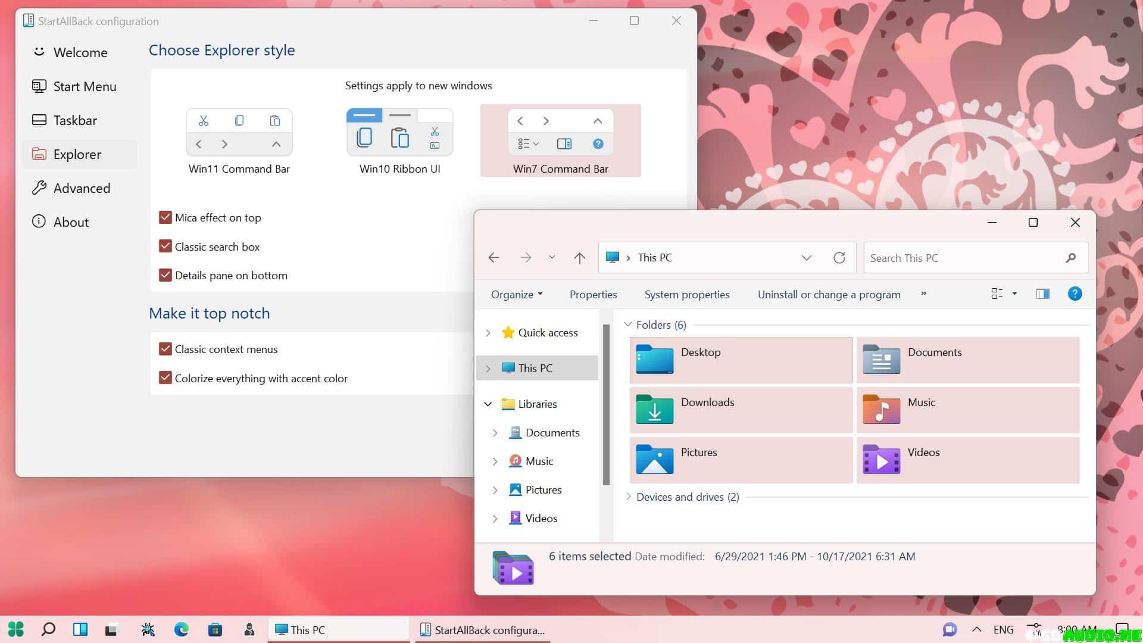Click Uninstall or change a program
The image size is (1143, 643).
829,295
